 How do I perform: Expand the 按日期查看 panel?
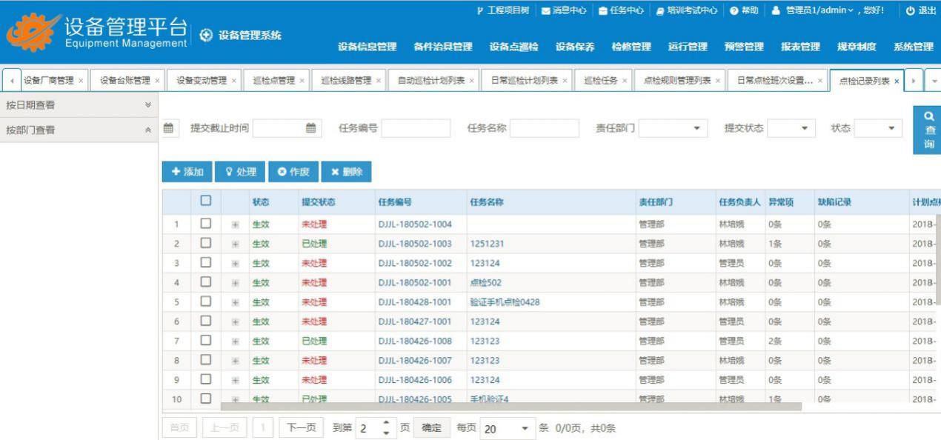148,105
